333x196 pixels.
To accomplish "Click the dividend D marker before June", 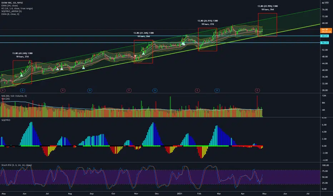I will coord(23,91).
